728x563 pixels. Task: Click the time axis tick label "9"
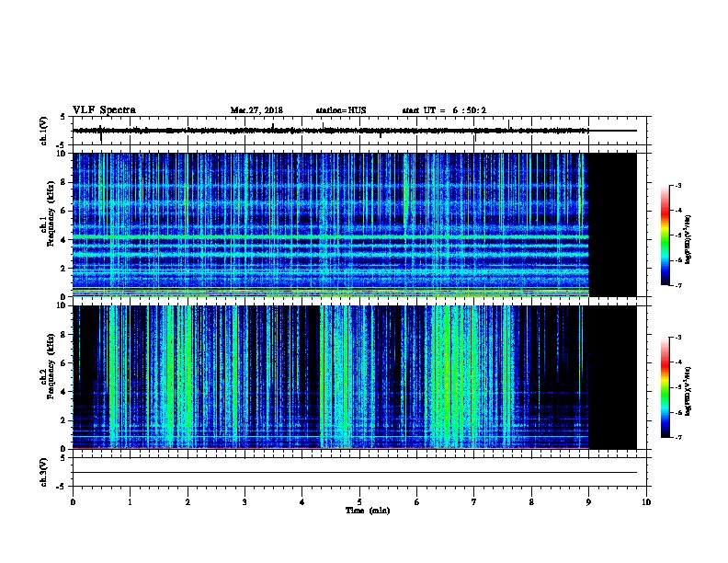pos(588,502)
